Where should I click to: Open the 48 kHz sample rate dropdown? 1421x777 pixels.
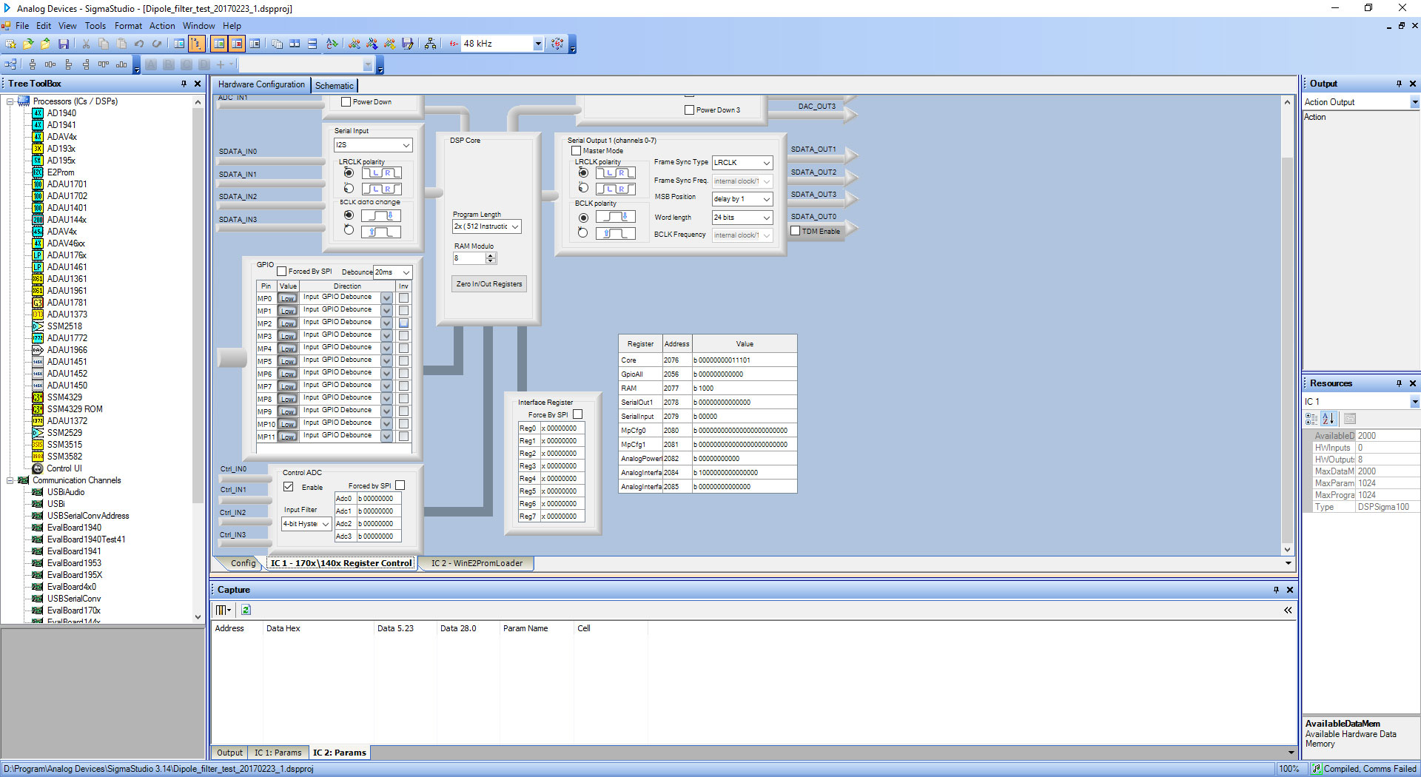coord(538,44)
